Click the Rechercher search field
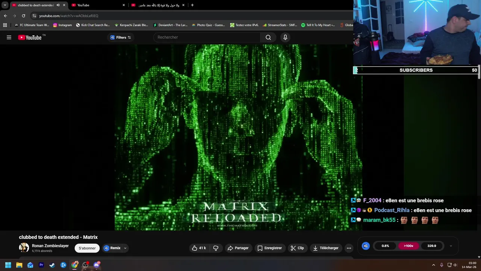481x271 pixels. click(x=207, y=37)
